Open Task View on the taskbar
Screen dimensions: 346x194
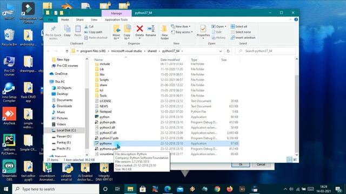click(x=117, y=189)
